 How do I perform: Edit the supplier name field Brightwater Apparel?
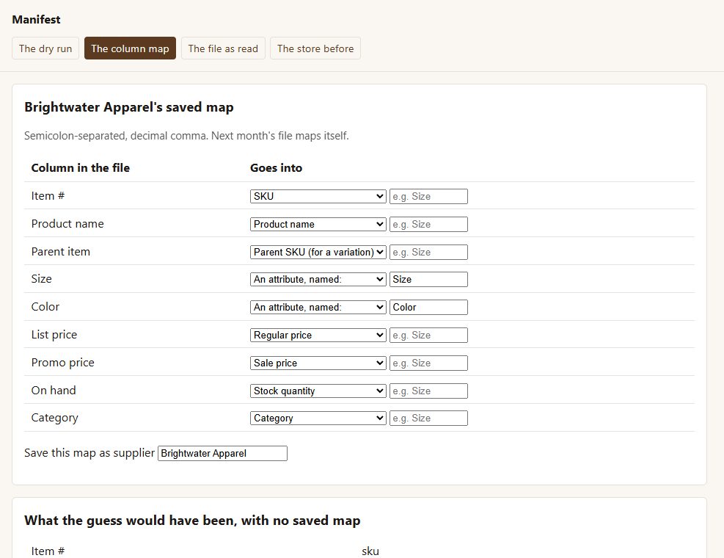(x=222, y=453)
